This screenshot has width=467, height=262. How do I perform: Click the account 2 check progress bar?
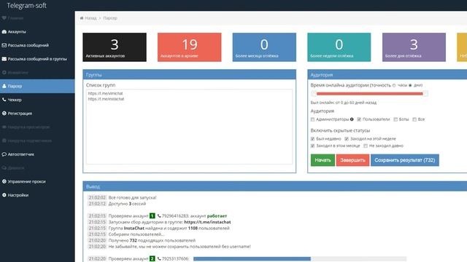point(300,259)
